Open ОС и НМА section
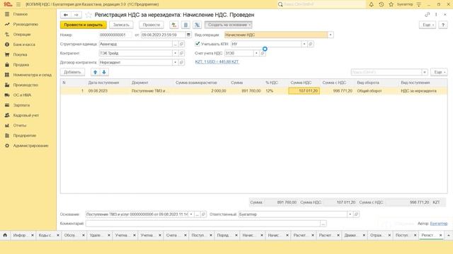 tap(22, 95)
